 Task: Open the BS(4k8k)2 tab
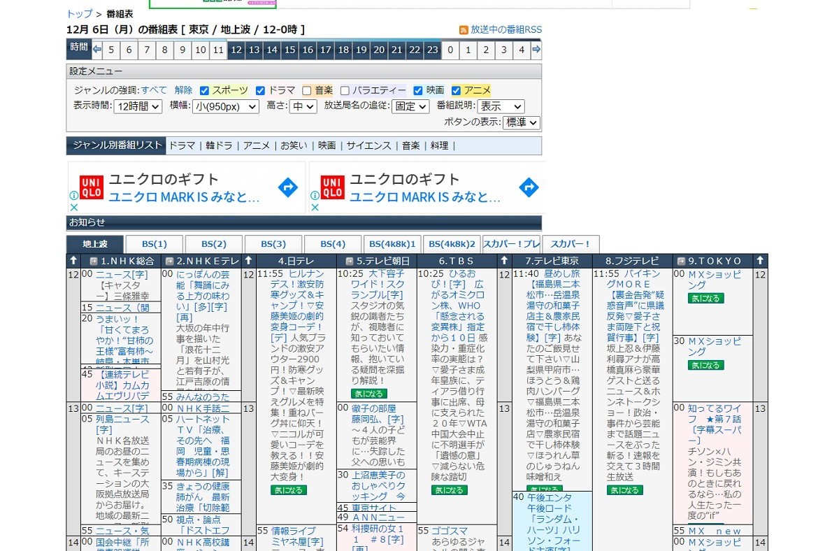[452, 244]
